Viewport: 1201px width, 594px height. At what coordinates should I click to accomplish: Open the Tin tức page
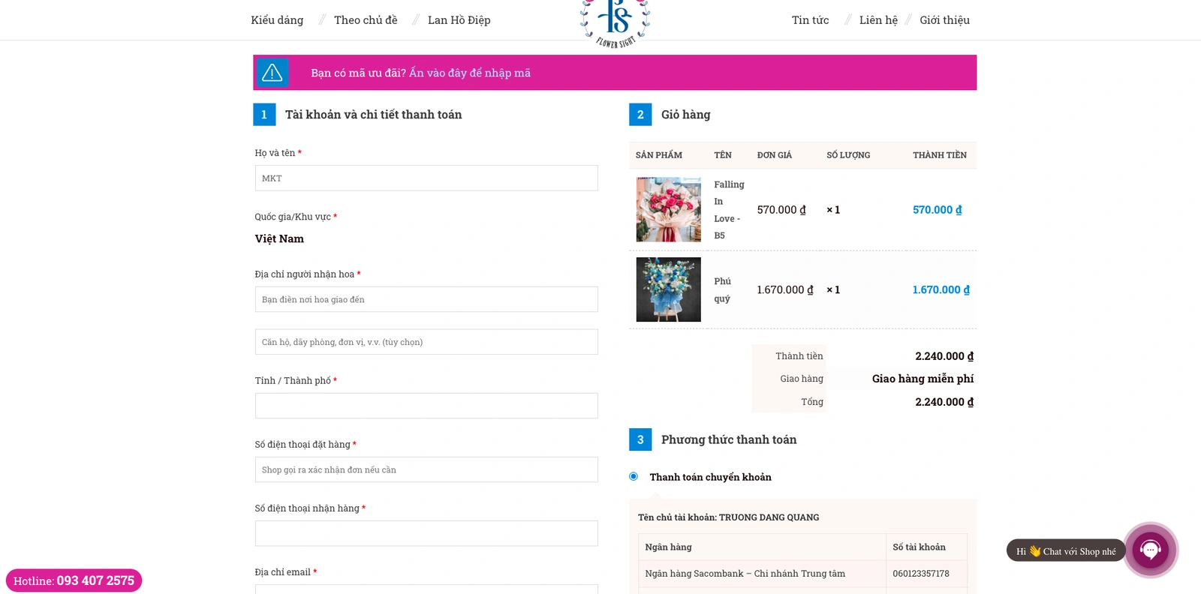point(810,20)
